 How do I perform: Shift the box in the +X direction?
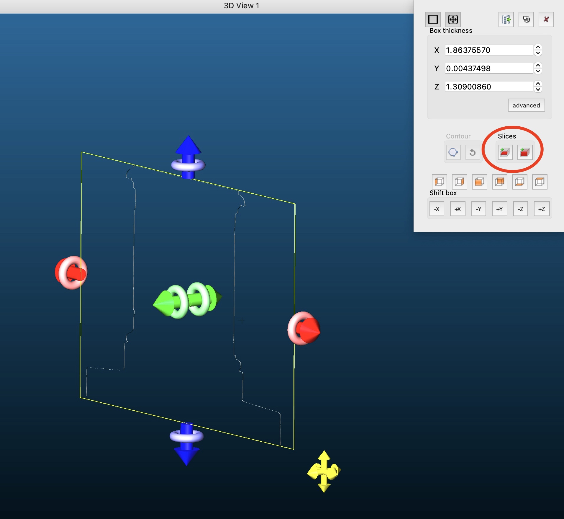tap(458, 209)
